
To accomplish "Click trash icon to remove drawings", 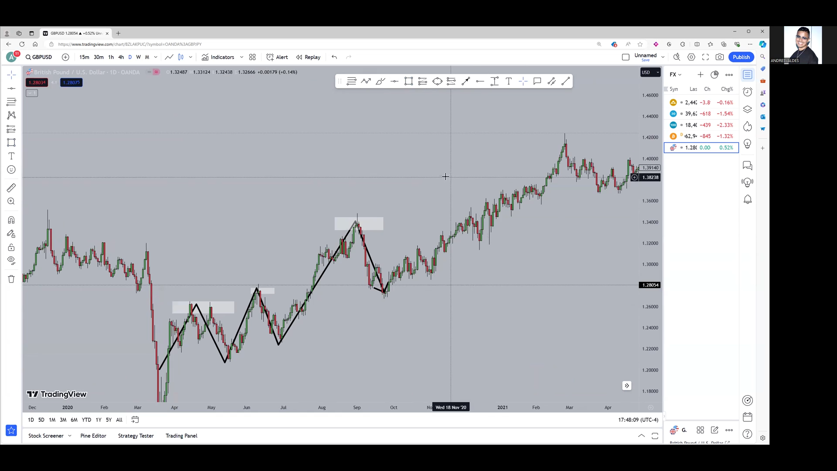I will click(11, 279).
